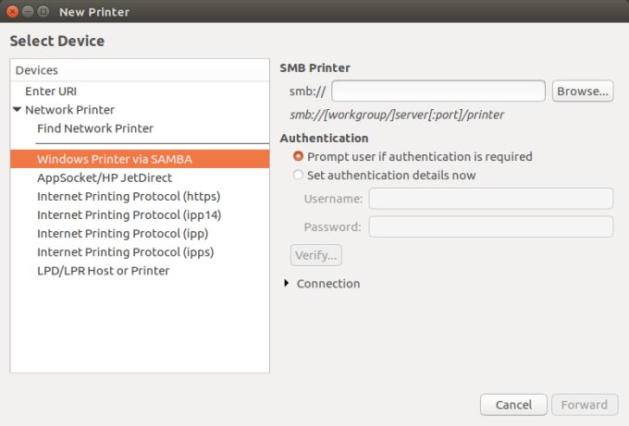Click the Password text field
Viewport: 629px width, 426px height.
(490, 226)
